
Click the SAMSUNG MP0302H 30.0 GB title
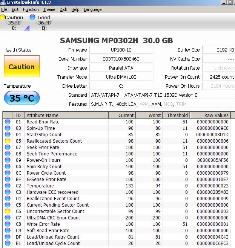pyautogui.click(x=117, y=41)
